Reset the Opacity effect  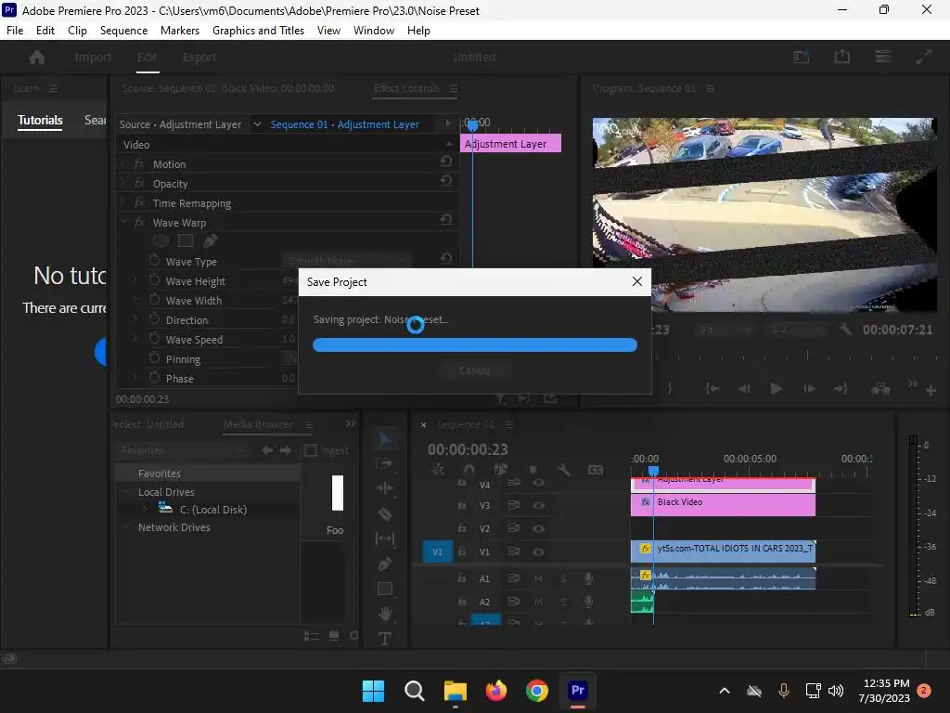coord(446,180)
